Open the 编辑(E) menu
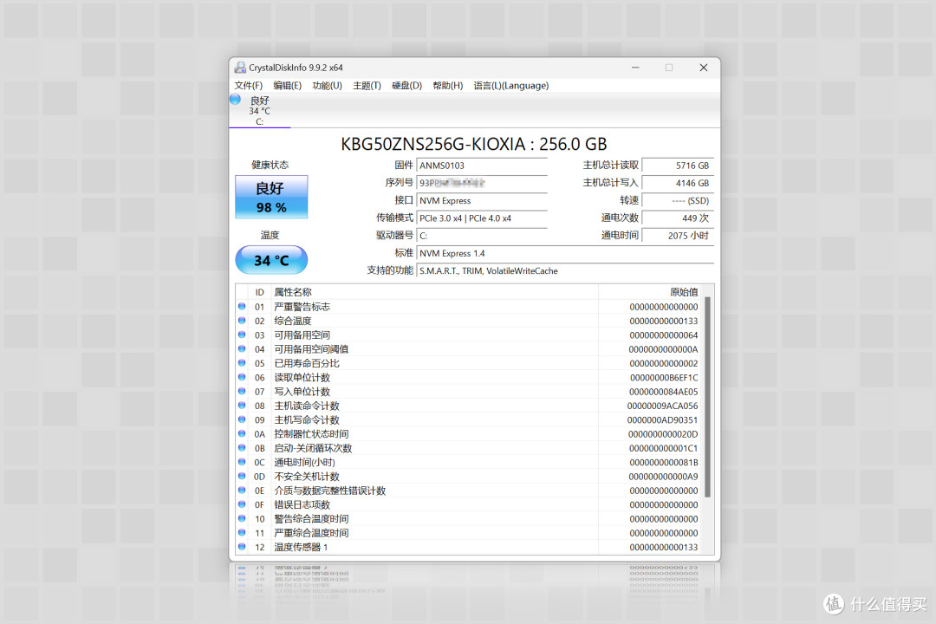The height and width of the screenshot is (624, 936). (287, 86)
